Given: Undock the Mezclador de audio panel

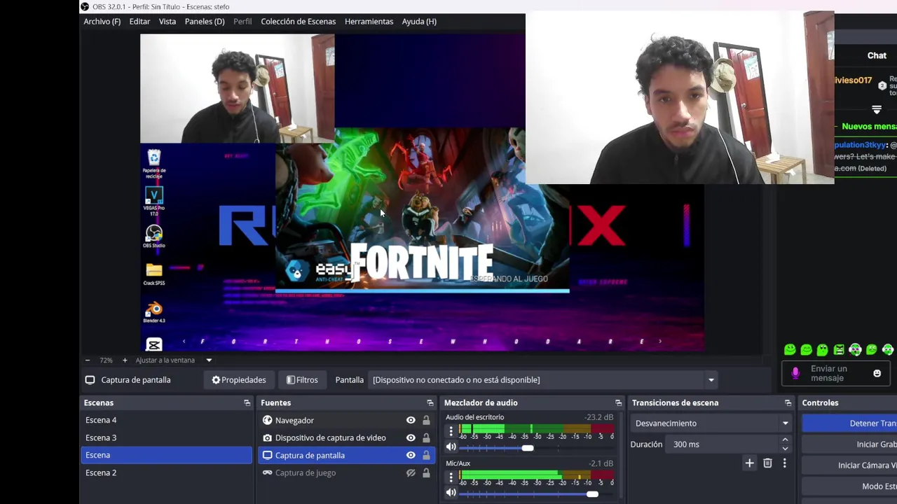Looking at the screenshot, I should 618,403.
